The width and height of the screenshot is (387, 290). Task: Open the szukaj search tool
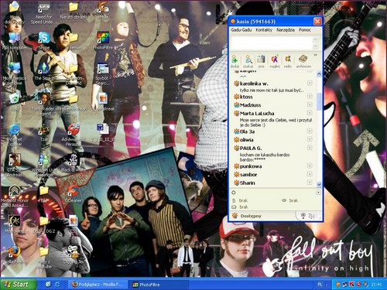pos(248,61)
